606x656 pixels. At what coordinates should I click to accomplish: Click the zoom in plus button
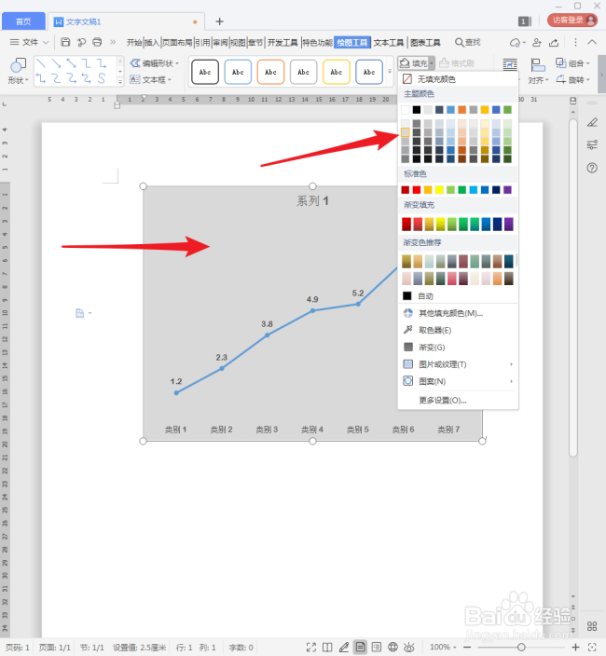coord(576,648)
